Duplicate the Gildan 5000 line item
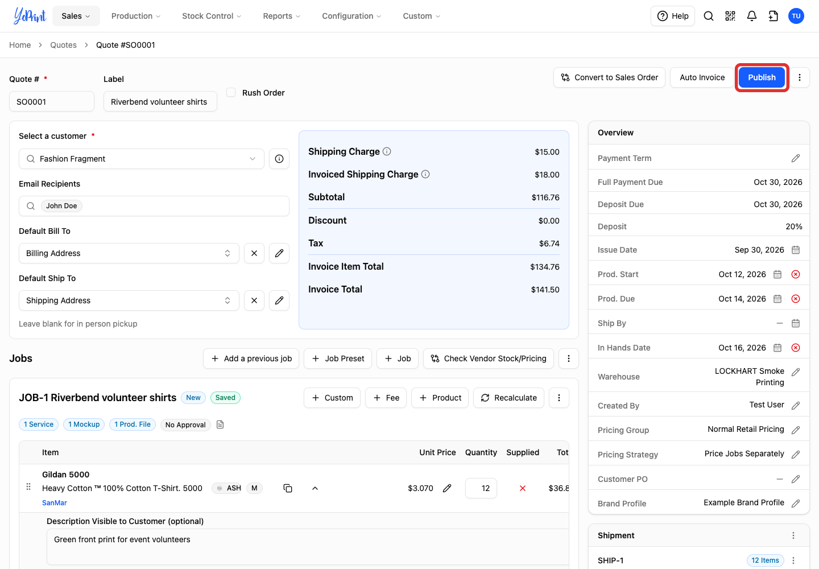The width and height of the screenshot is (819, 569). [x=288, y=488]
